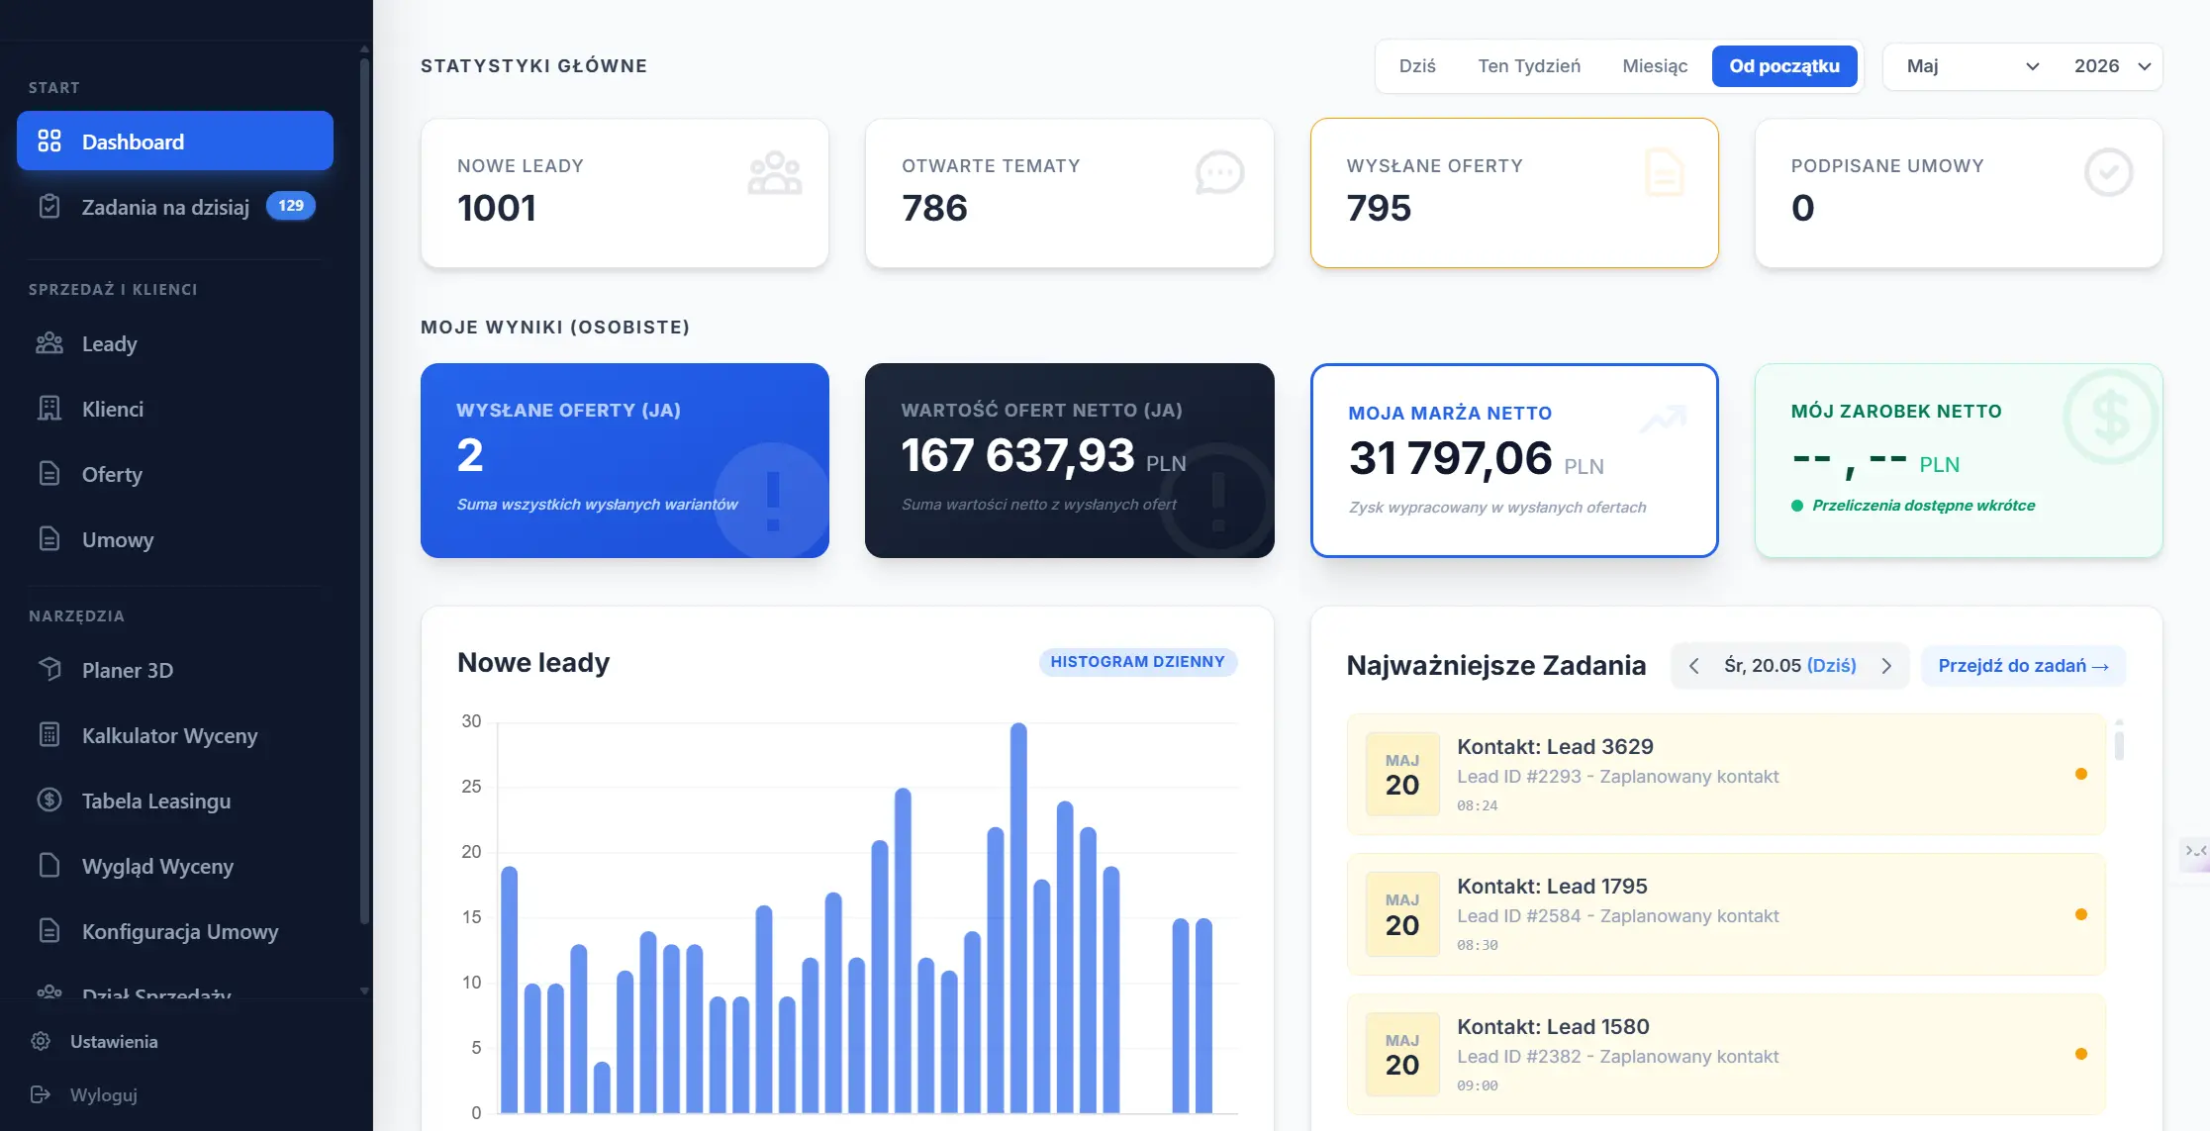The height and width of the screenshot is (1131, 2210).
Task: Click Przejdź do zadań link
Action: point(2023,666)
